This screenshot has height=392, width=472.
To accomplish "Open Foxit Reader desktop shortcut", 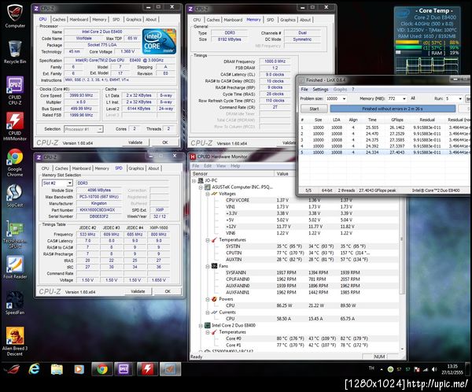I will point(15,267).
